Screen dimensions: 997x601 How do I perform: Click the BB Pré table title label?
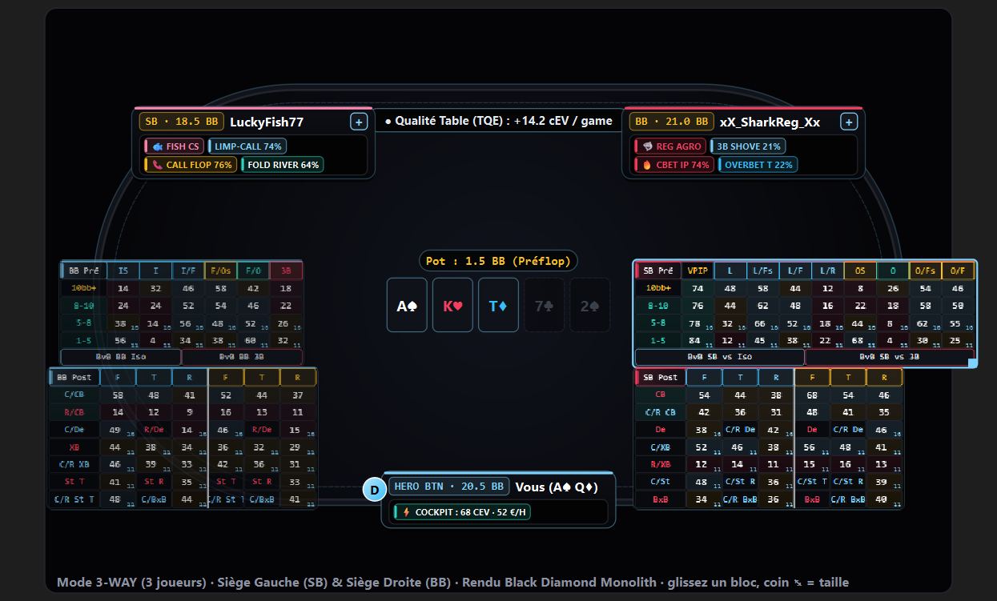(x=83, y=270)
